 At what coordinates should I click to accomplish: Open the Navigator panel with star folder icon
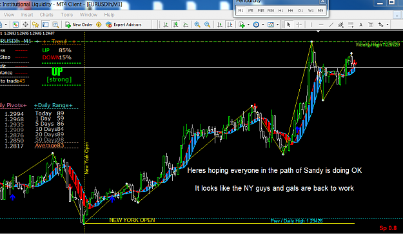click(x=35, y=24)
